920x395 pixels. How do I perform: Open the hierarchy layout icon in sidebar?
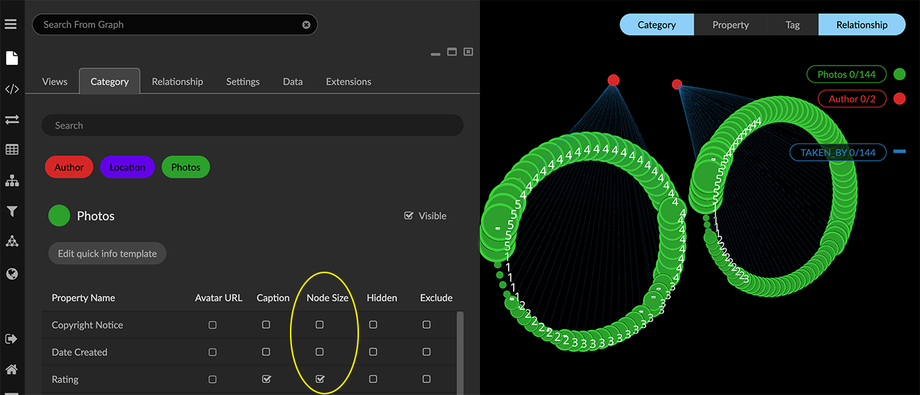(12, 181)
